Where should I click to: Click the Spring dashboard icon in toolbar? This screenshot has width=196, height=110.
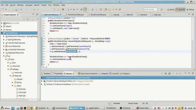click(x=63, y=9)
